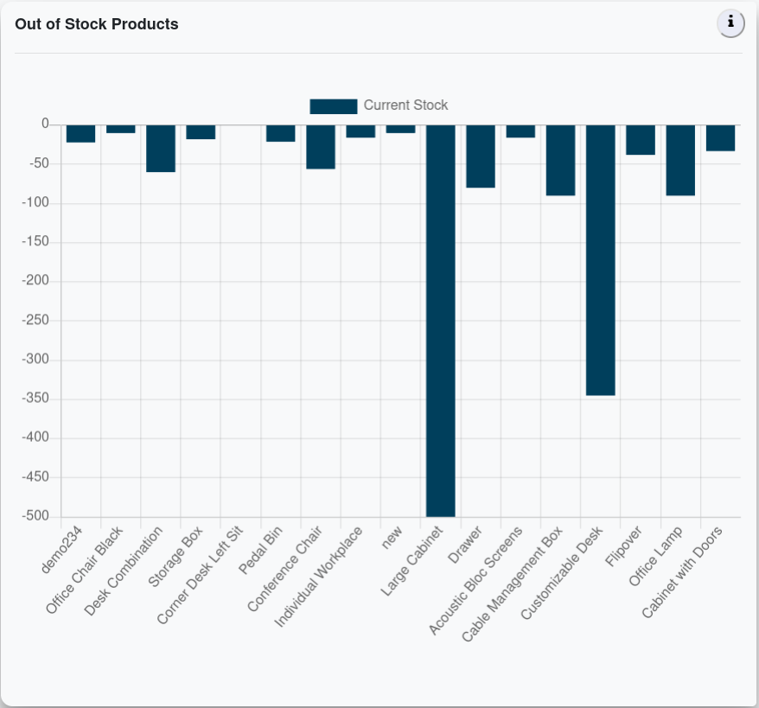Viewport: 759px width, 708px height.
Task: Click the Current Stock legend color box
Action: [334, 106]
